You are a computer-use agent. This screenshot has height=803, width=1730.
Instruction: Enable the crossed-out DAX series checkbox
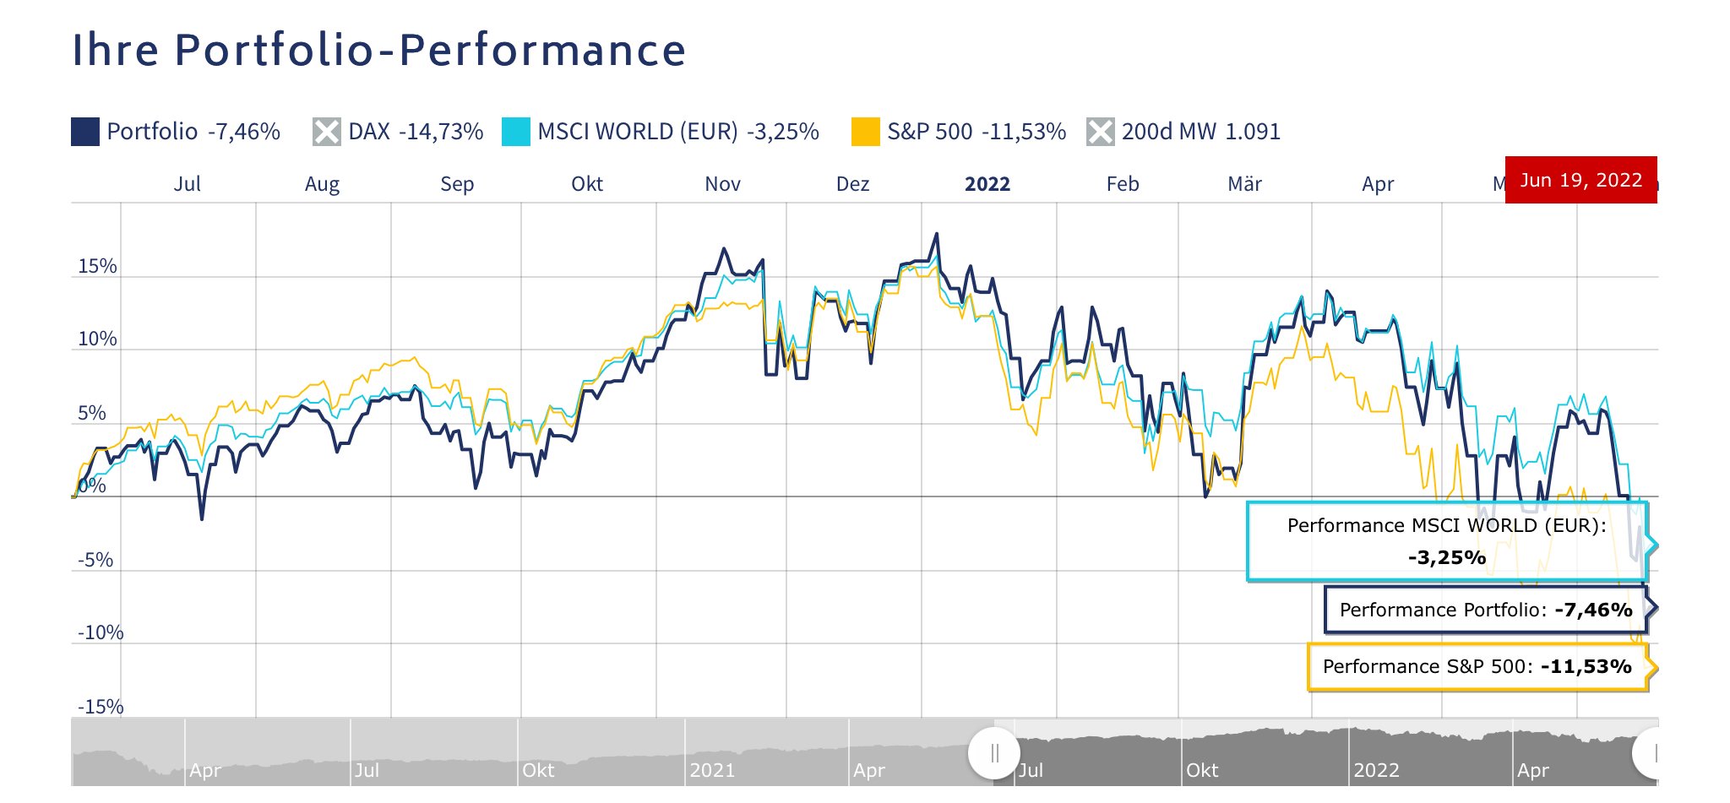pyautogui.click(x=326, y=132)
